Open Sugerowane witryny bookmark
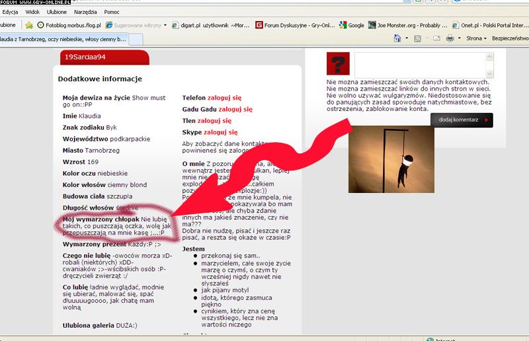 (134, 25)
